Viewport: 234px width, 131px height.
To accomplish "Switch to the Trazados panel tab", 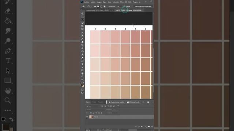I will point(101,102).
